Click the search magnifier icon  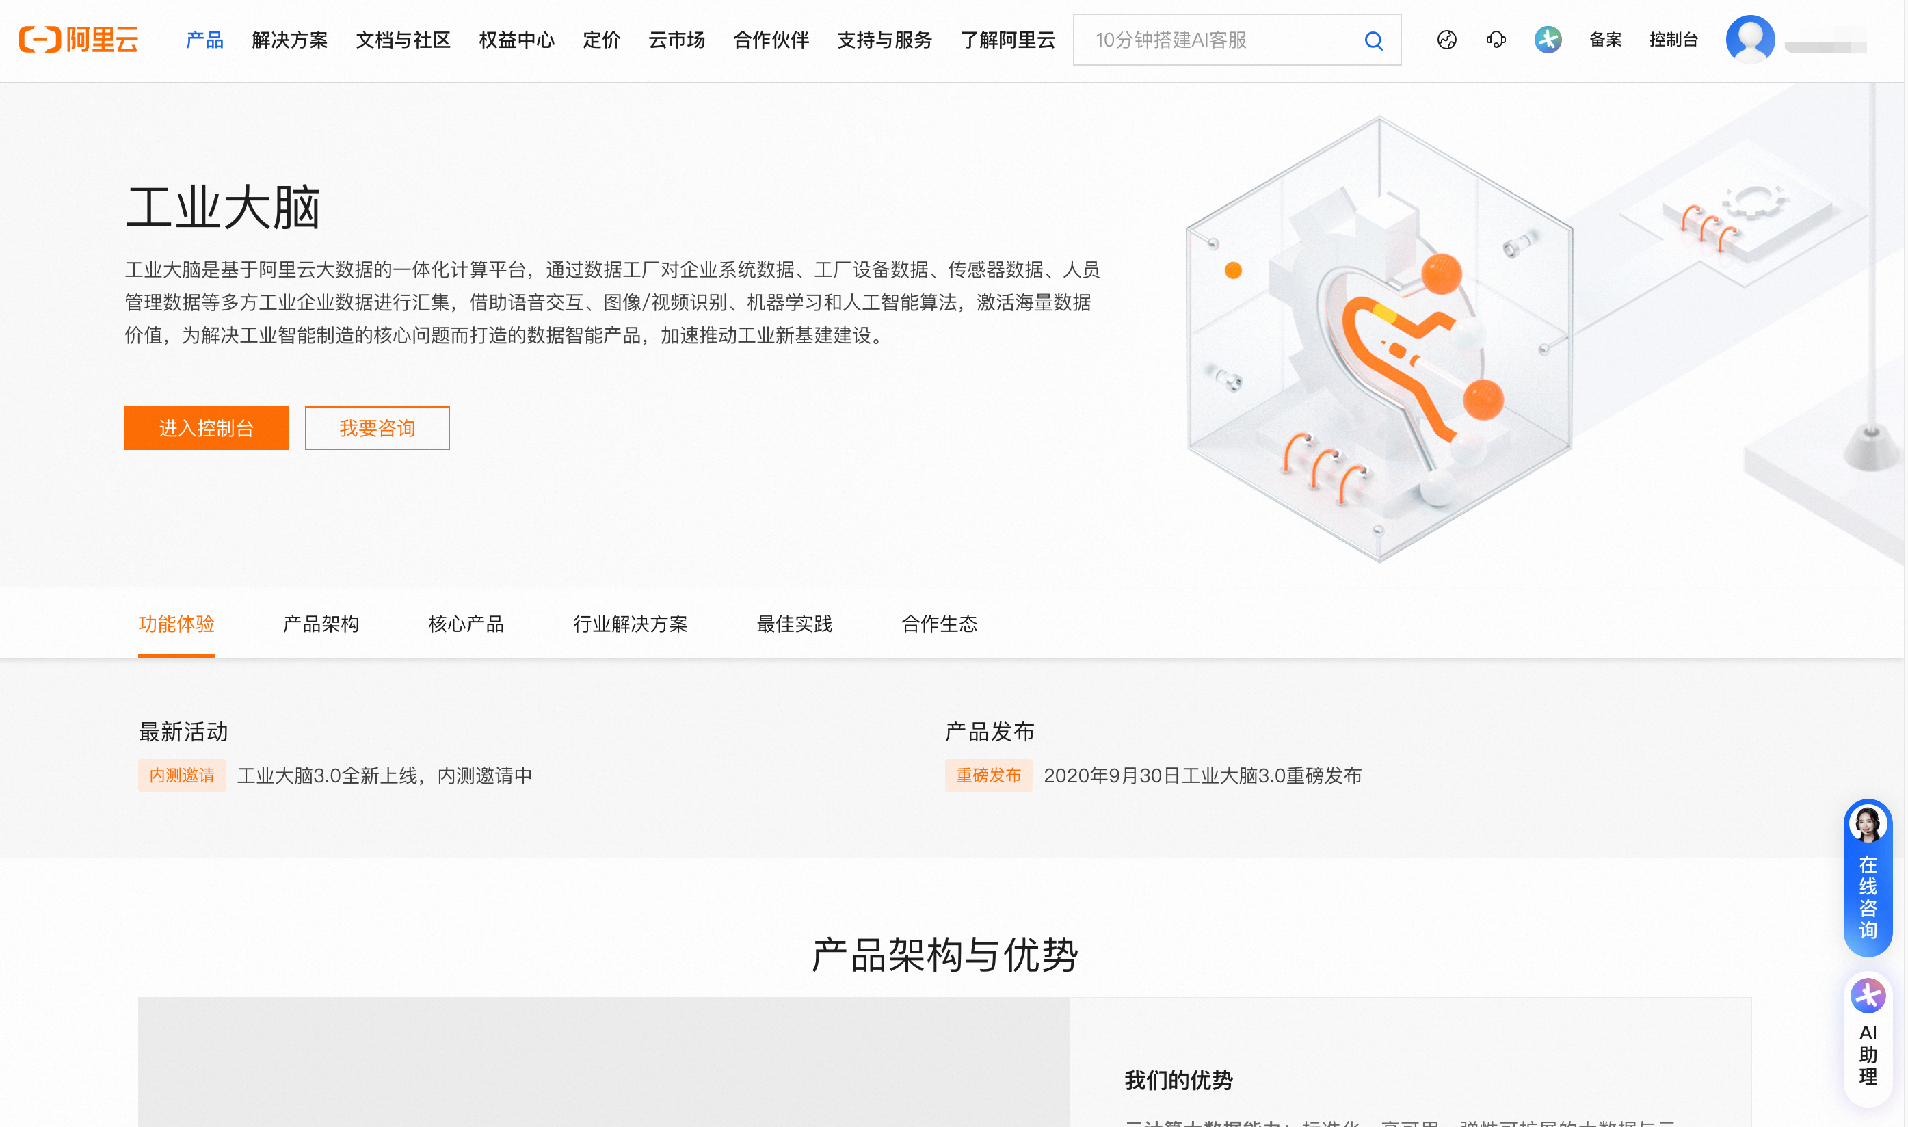tap(1373, 40)
